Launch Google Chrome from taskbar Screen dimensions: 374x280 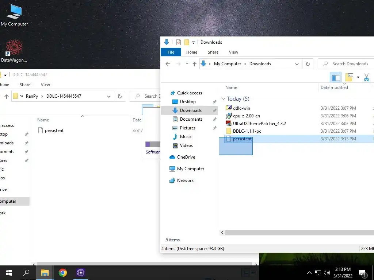tap(63, 273)
